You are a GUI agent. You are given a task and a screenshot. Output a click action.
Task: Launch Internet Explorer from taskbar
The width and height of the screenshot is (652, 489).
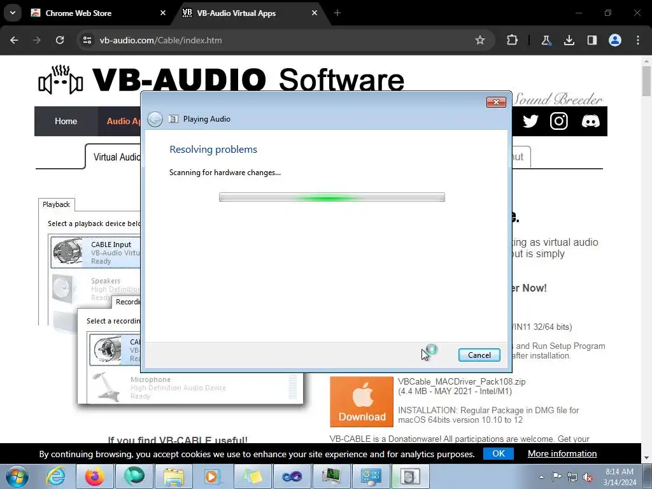pyautogui.click(x=56, y=476)
